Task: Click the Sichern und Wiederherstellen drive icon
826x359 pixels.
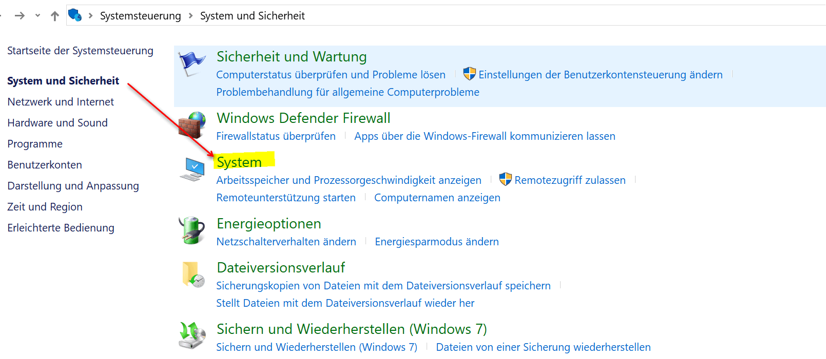Action: tap(192, 335)
